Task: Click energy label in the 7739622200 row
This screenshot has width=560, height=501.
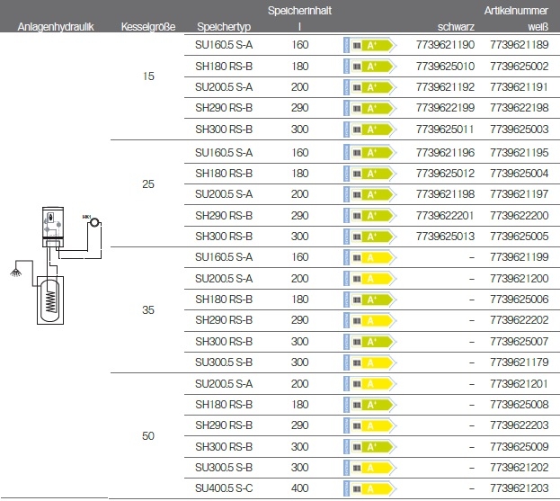Action: coord(369,216)
